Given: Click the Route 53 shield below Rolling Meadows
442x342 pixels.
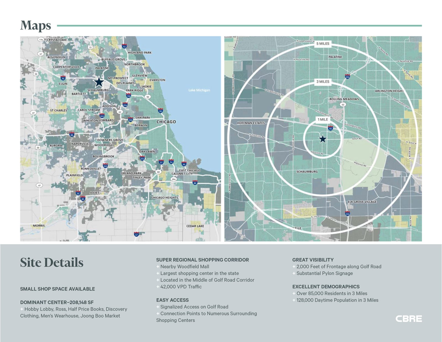Looking at the screenshot, I should pyautogui.click(x=343, y=105).
